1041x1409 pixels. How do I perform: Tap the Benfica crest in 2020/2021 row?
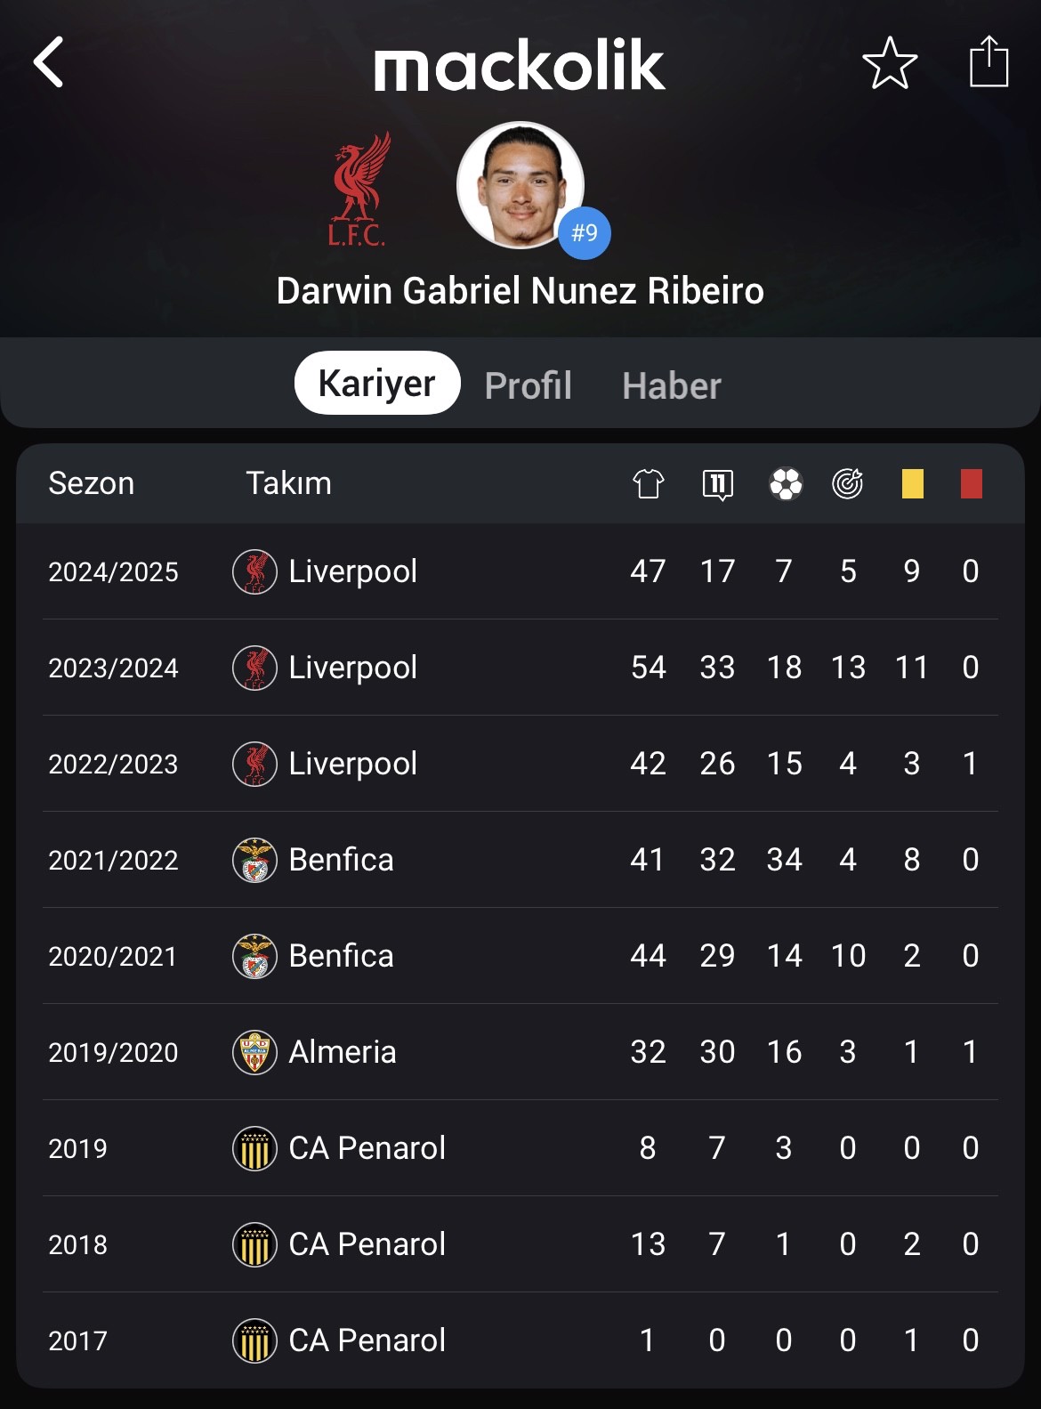coord(254,956)
